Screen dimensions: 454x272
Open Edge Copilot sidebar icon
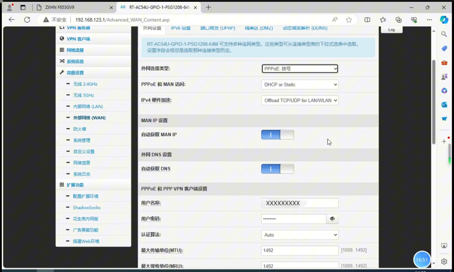pos(444,20)
